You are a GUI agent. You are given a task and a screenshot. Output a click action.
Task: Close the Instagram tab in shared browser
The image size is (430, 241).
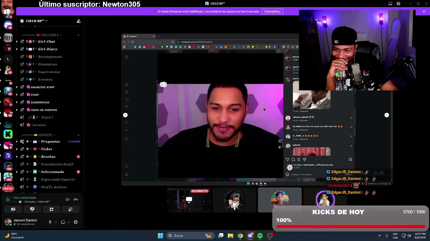(154, 36)
